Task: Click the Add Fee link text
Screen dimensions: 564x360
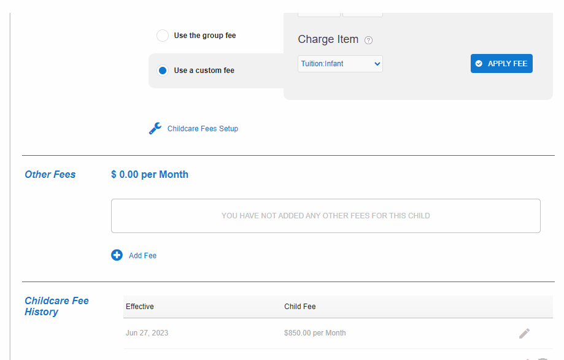Action: click(142, 256)
